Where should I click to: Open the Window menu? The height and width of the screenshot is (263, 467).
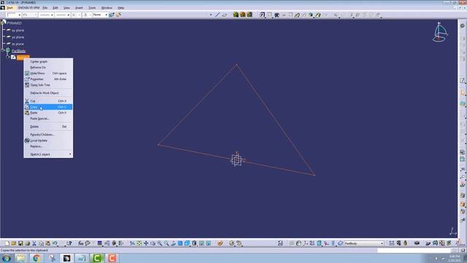[107, 8]
